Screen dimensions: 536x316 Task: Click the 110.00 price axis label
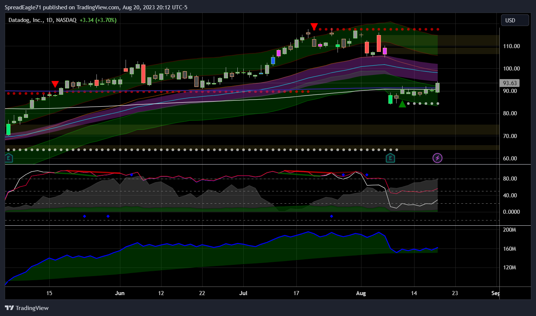click(511, 46)
